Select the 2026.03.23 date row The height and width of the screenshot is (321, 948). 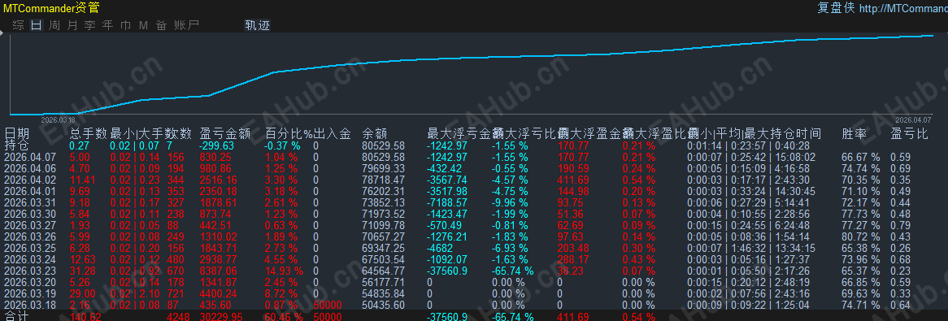pyautogui.click(x=29, y=271)
